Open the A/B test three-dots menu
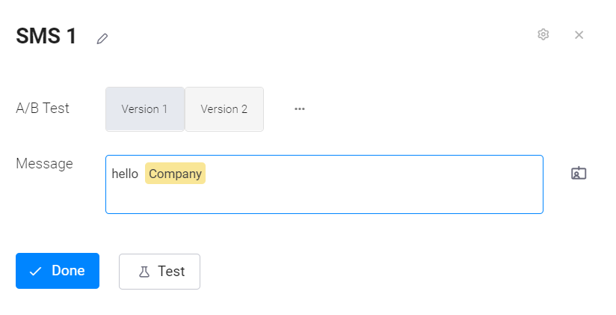The height and width of the screenshot is (315, 616). 300,109
